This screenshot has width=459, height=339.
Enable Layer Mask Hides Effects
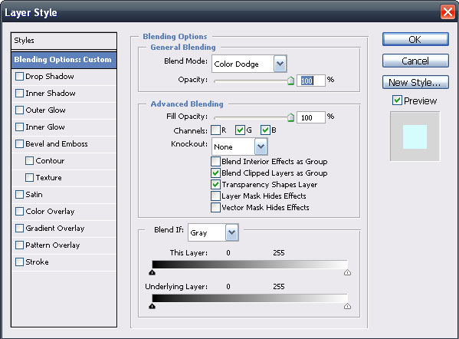coord(216,196)
